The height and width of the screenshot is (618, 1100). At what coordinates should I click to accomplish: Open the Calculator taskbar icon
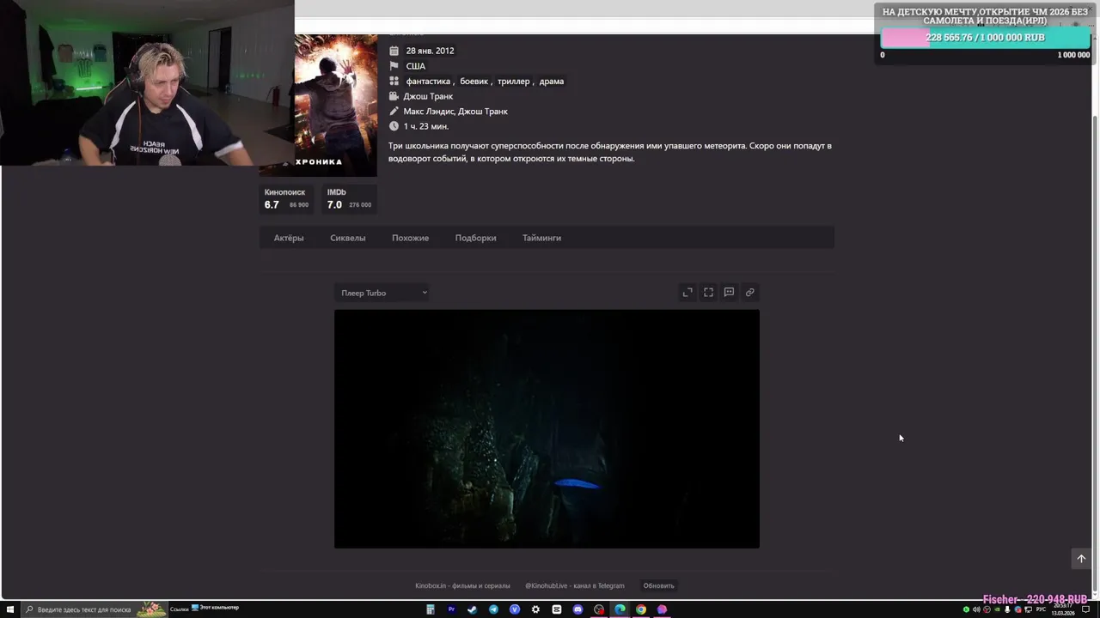(431, 609)
